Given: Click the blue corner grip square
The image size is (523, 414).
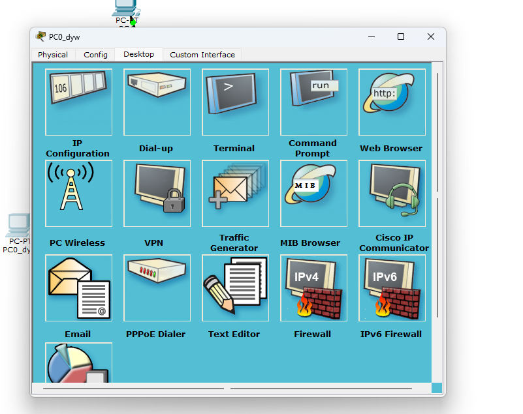Looking at the screenshot, I should click(x=437, y=388).
